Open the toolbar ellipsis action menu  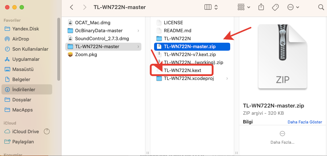[293, 7]
